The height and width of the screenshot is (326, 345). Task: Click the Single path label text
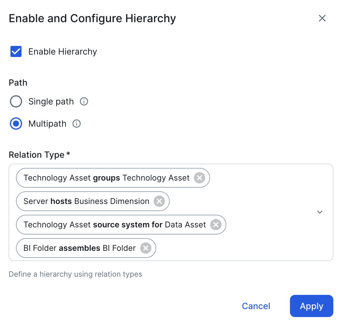[x=51, y=101]
